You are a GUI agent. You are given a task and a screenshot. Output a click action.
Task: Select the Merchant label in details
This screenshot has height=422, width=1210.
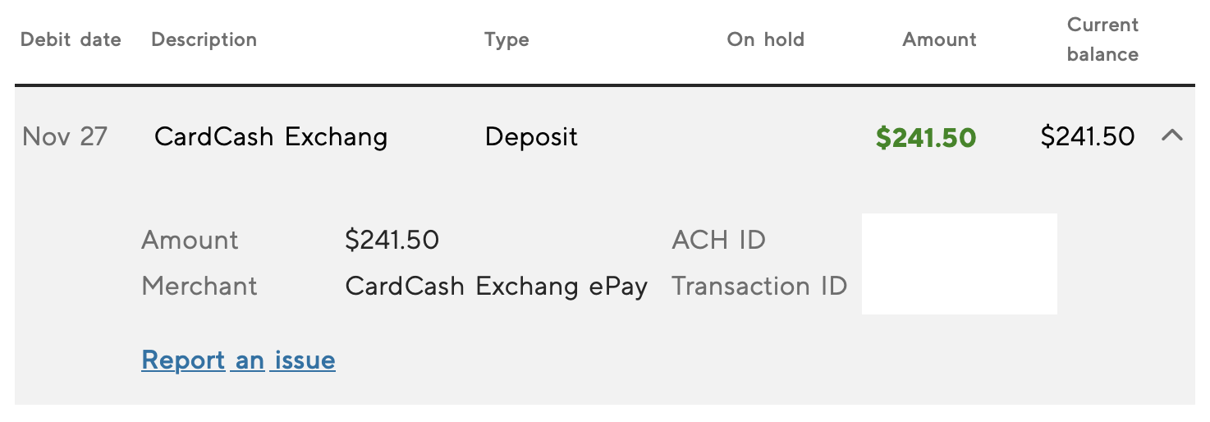click(x=199, y=286)
